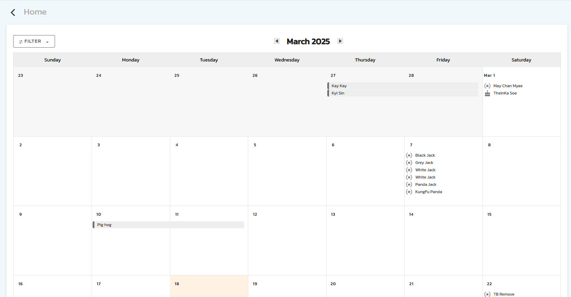The image size is (571, 297).
Task: Open the Kay Kay event bar
Action: [403, 86]
